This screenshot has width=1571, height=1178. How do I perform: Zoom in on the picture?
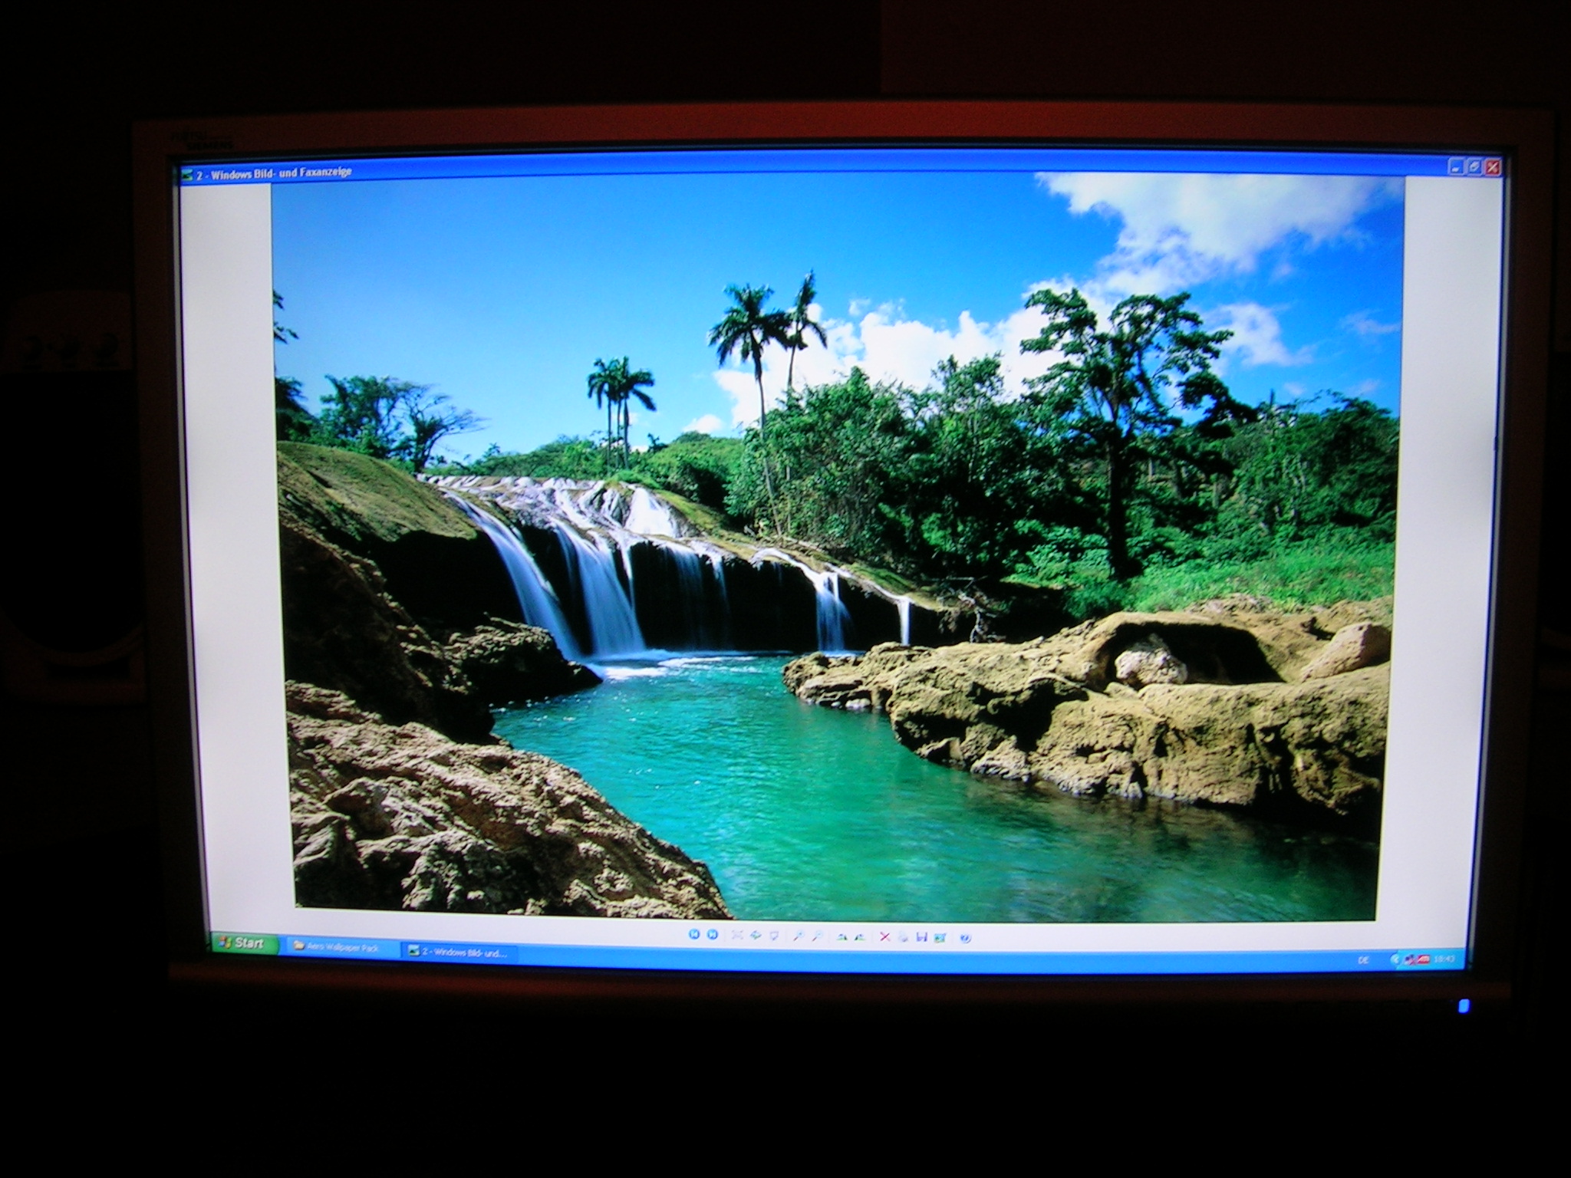799,936
